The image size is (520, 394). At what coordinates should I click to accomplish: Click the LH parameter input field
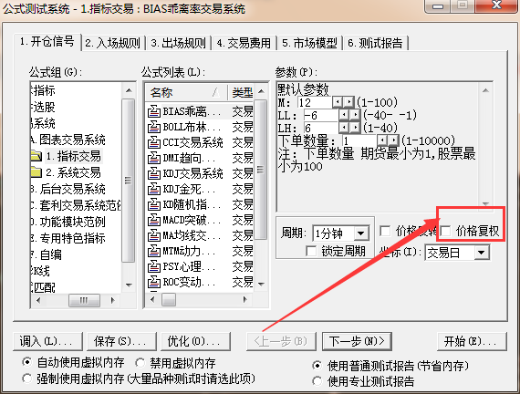[321, 128]
